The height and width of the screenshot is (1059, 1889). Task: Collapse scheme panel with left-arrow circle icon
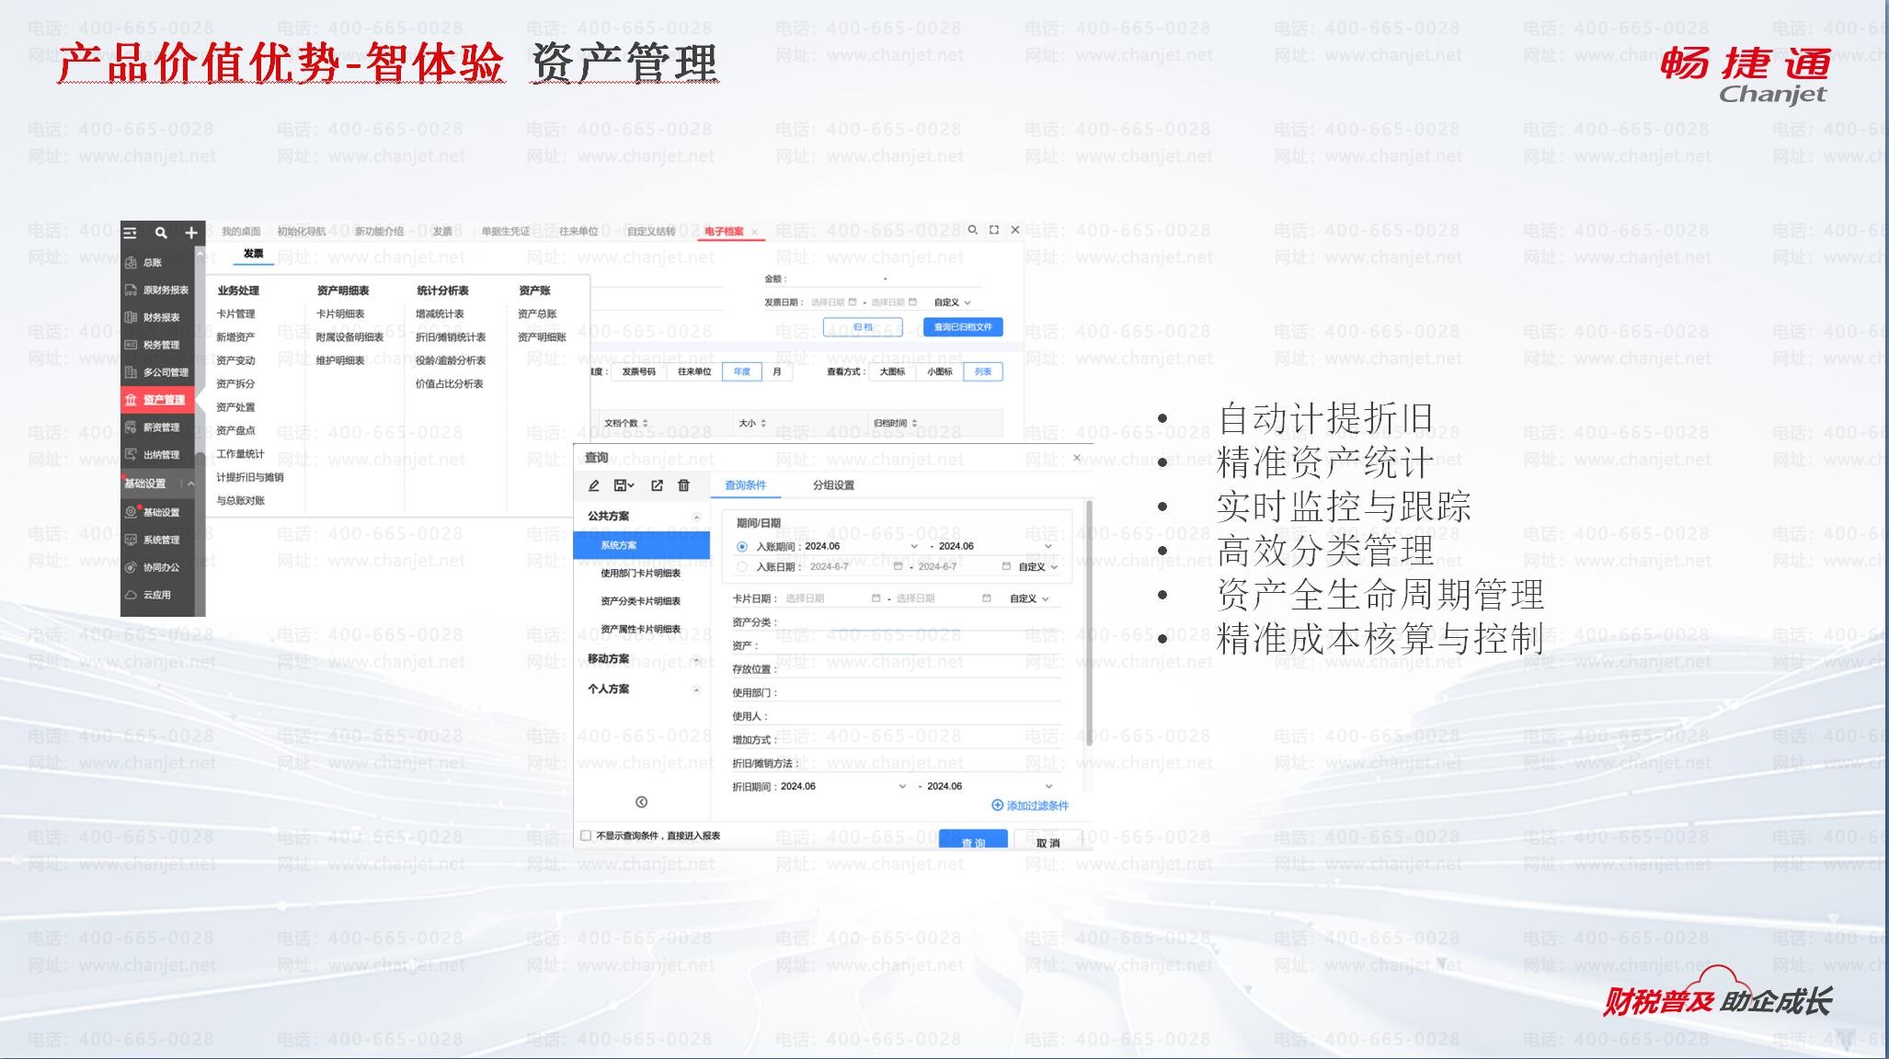click(x=641, y=802)
